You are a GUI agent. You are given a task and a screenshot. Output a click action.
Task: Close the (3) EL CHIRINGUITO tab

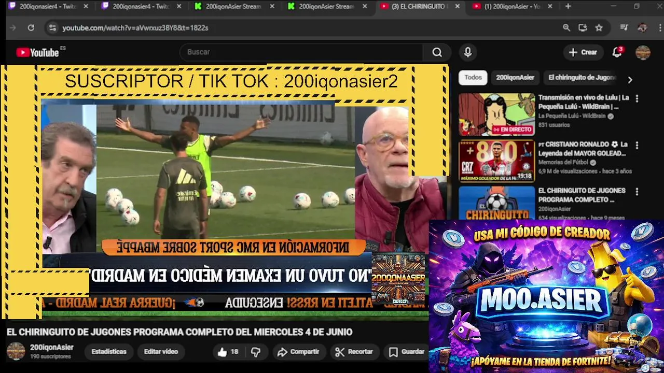[x=457, y=6]
